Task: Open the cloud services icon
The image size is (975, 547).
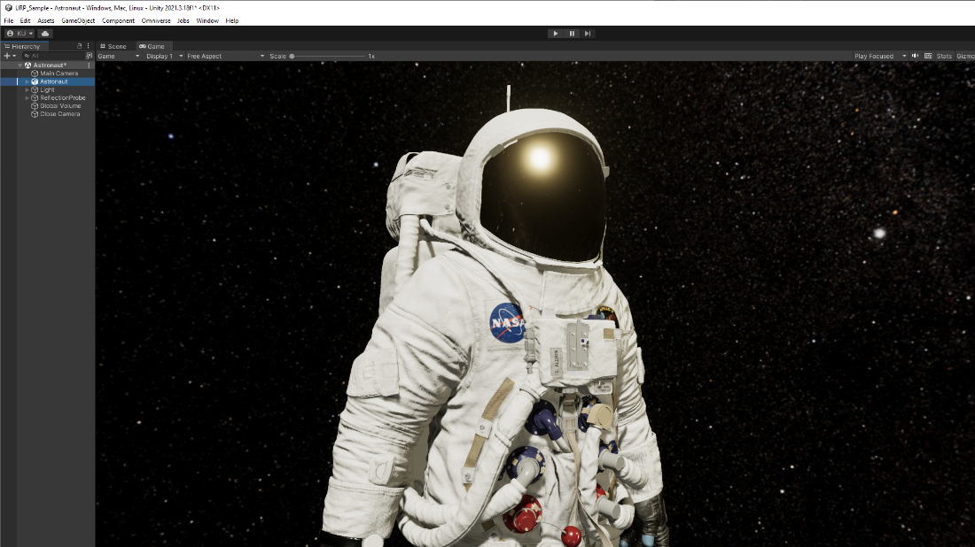Action: (45, 34)
